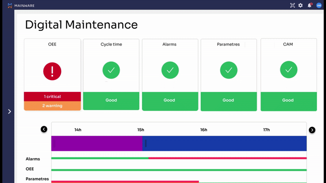Image resolution: width=326 pixels, height=183 pixels.
Task: Click the Parametres green checkmark icon
Action: [x=229, y=70]
